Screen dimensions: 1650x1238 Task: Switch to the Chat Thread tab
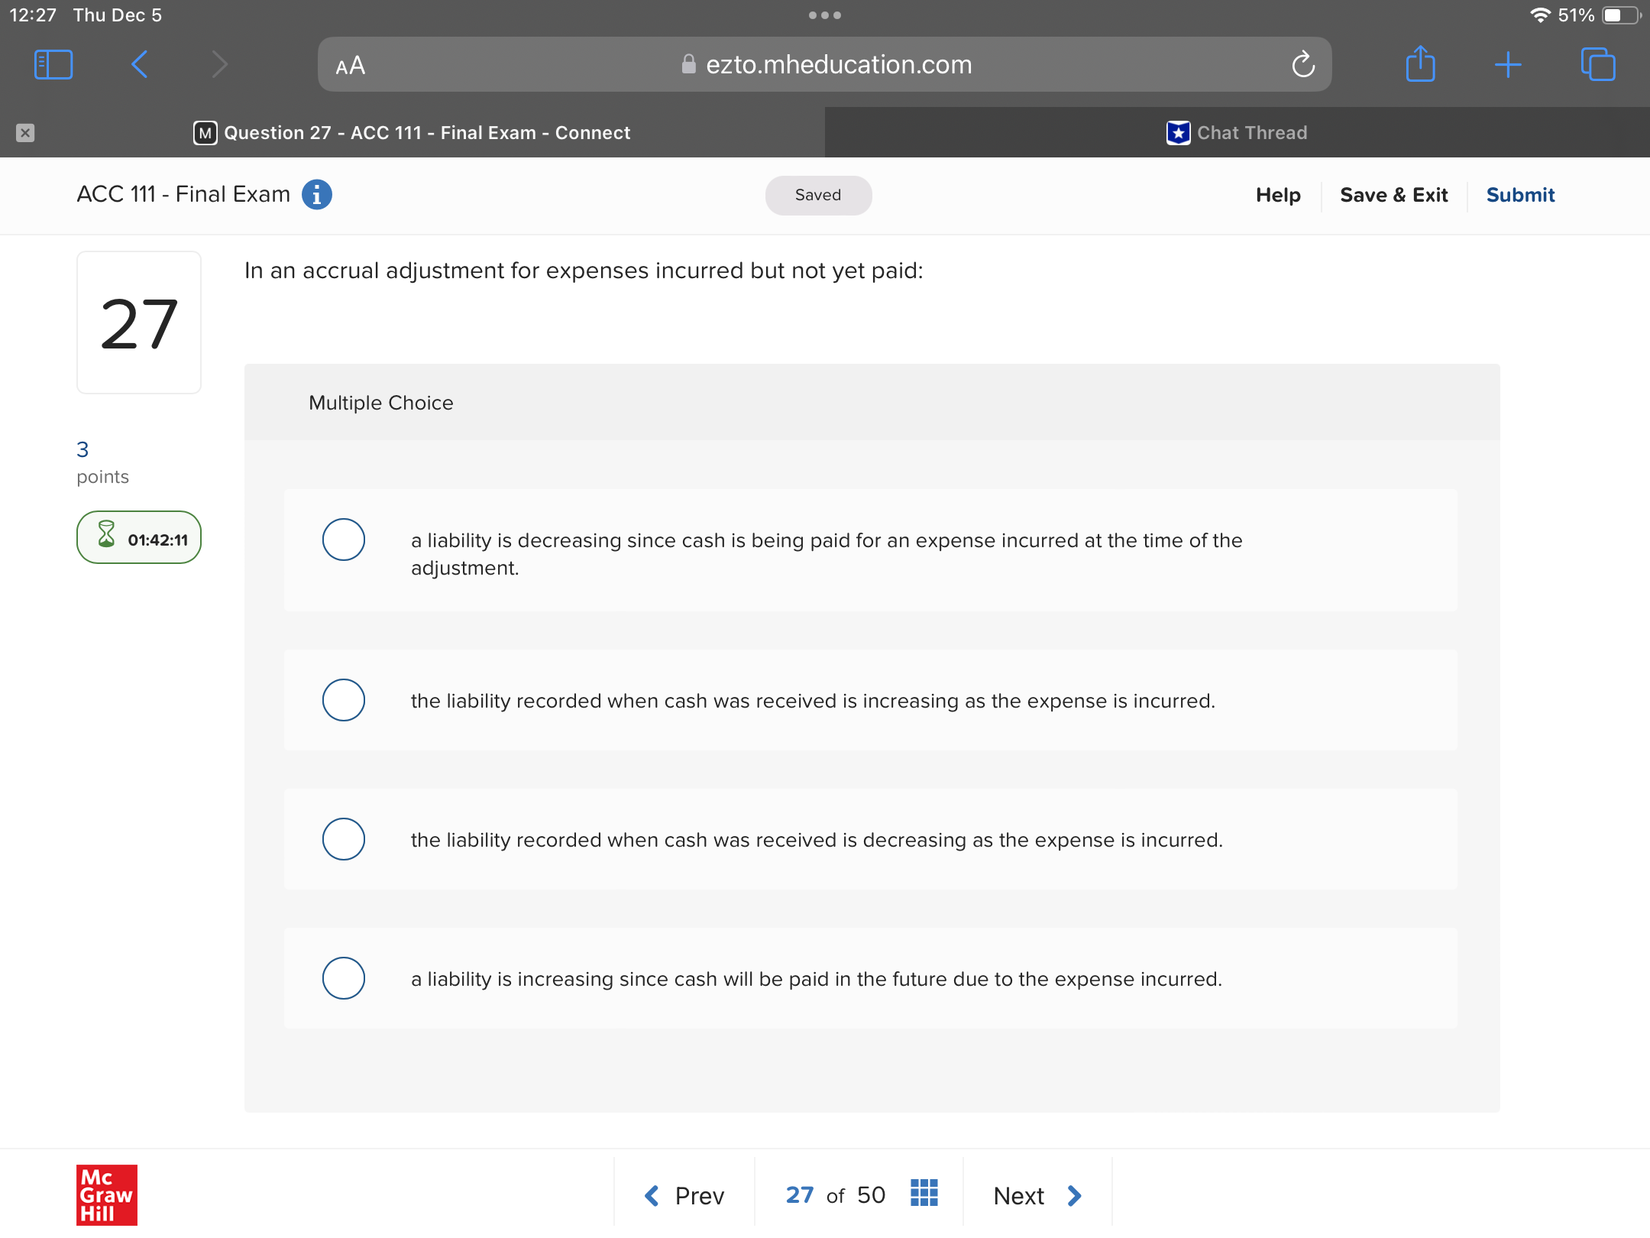click(x=1237, y=133)
